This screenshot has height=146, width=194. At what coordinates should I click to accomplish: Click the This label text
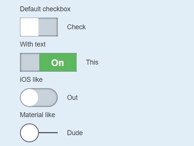[x=92, y=62]
